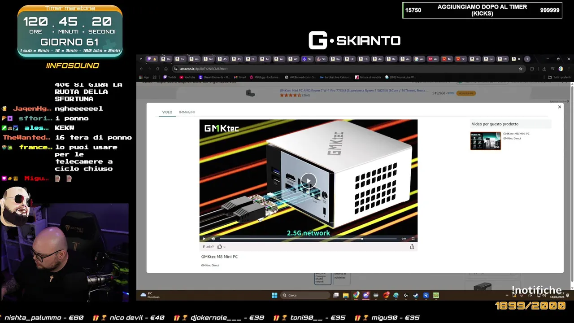
Task: Switch to the browser tab labeled UK
Action: click(x=349, y=59)
